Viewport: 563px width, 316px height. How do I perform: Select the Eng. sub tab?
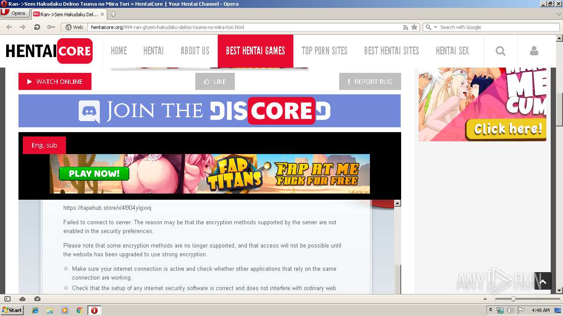(x=44, y=145)
